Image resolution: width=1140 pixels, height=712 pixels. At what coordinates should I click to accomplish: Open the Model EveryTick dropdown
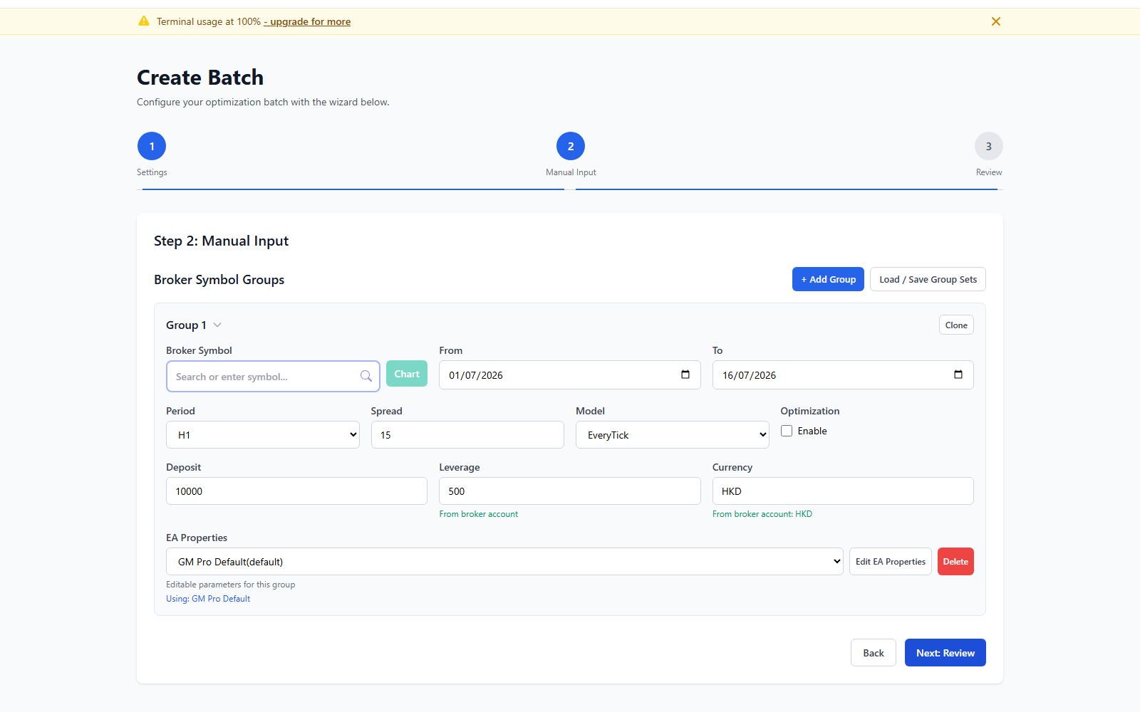[x=673, y=435]
